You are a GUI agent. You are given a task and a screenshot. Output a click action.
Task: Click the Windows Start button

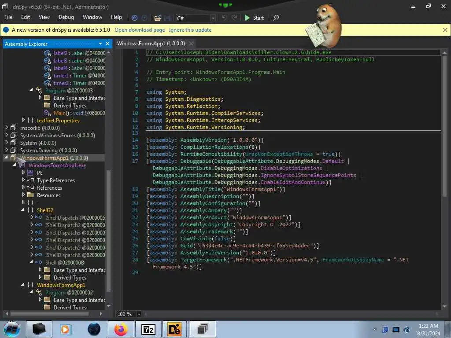pos(12,329)
